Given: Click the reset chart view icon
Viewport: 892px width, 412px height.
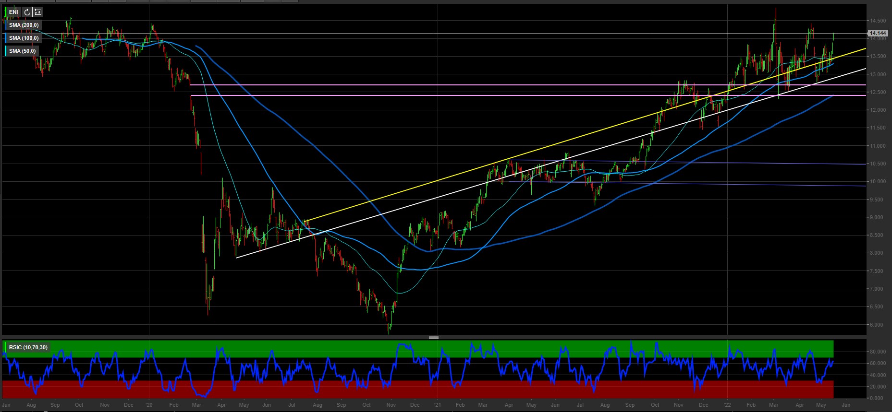Looking at the screenshot, I should pyautogui.click(x=38, y=12).
